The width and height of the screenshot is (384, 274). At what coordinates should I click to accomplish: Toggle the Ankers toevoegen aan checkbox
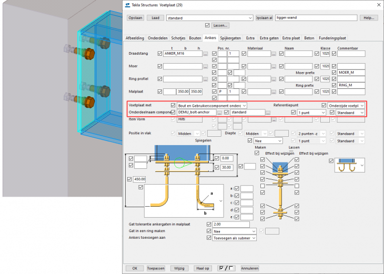[209, 238]
